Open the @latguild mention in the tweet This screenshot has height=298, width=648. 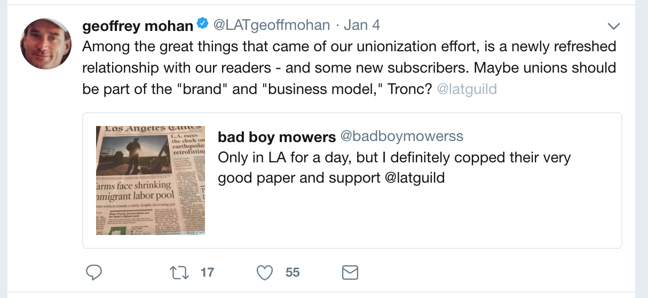pyautogui.click(x=467, y=89)
